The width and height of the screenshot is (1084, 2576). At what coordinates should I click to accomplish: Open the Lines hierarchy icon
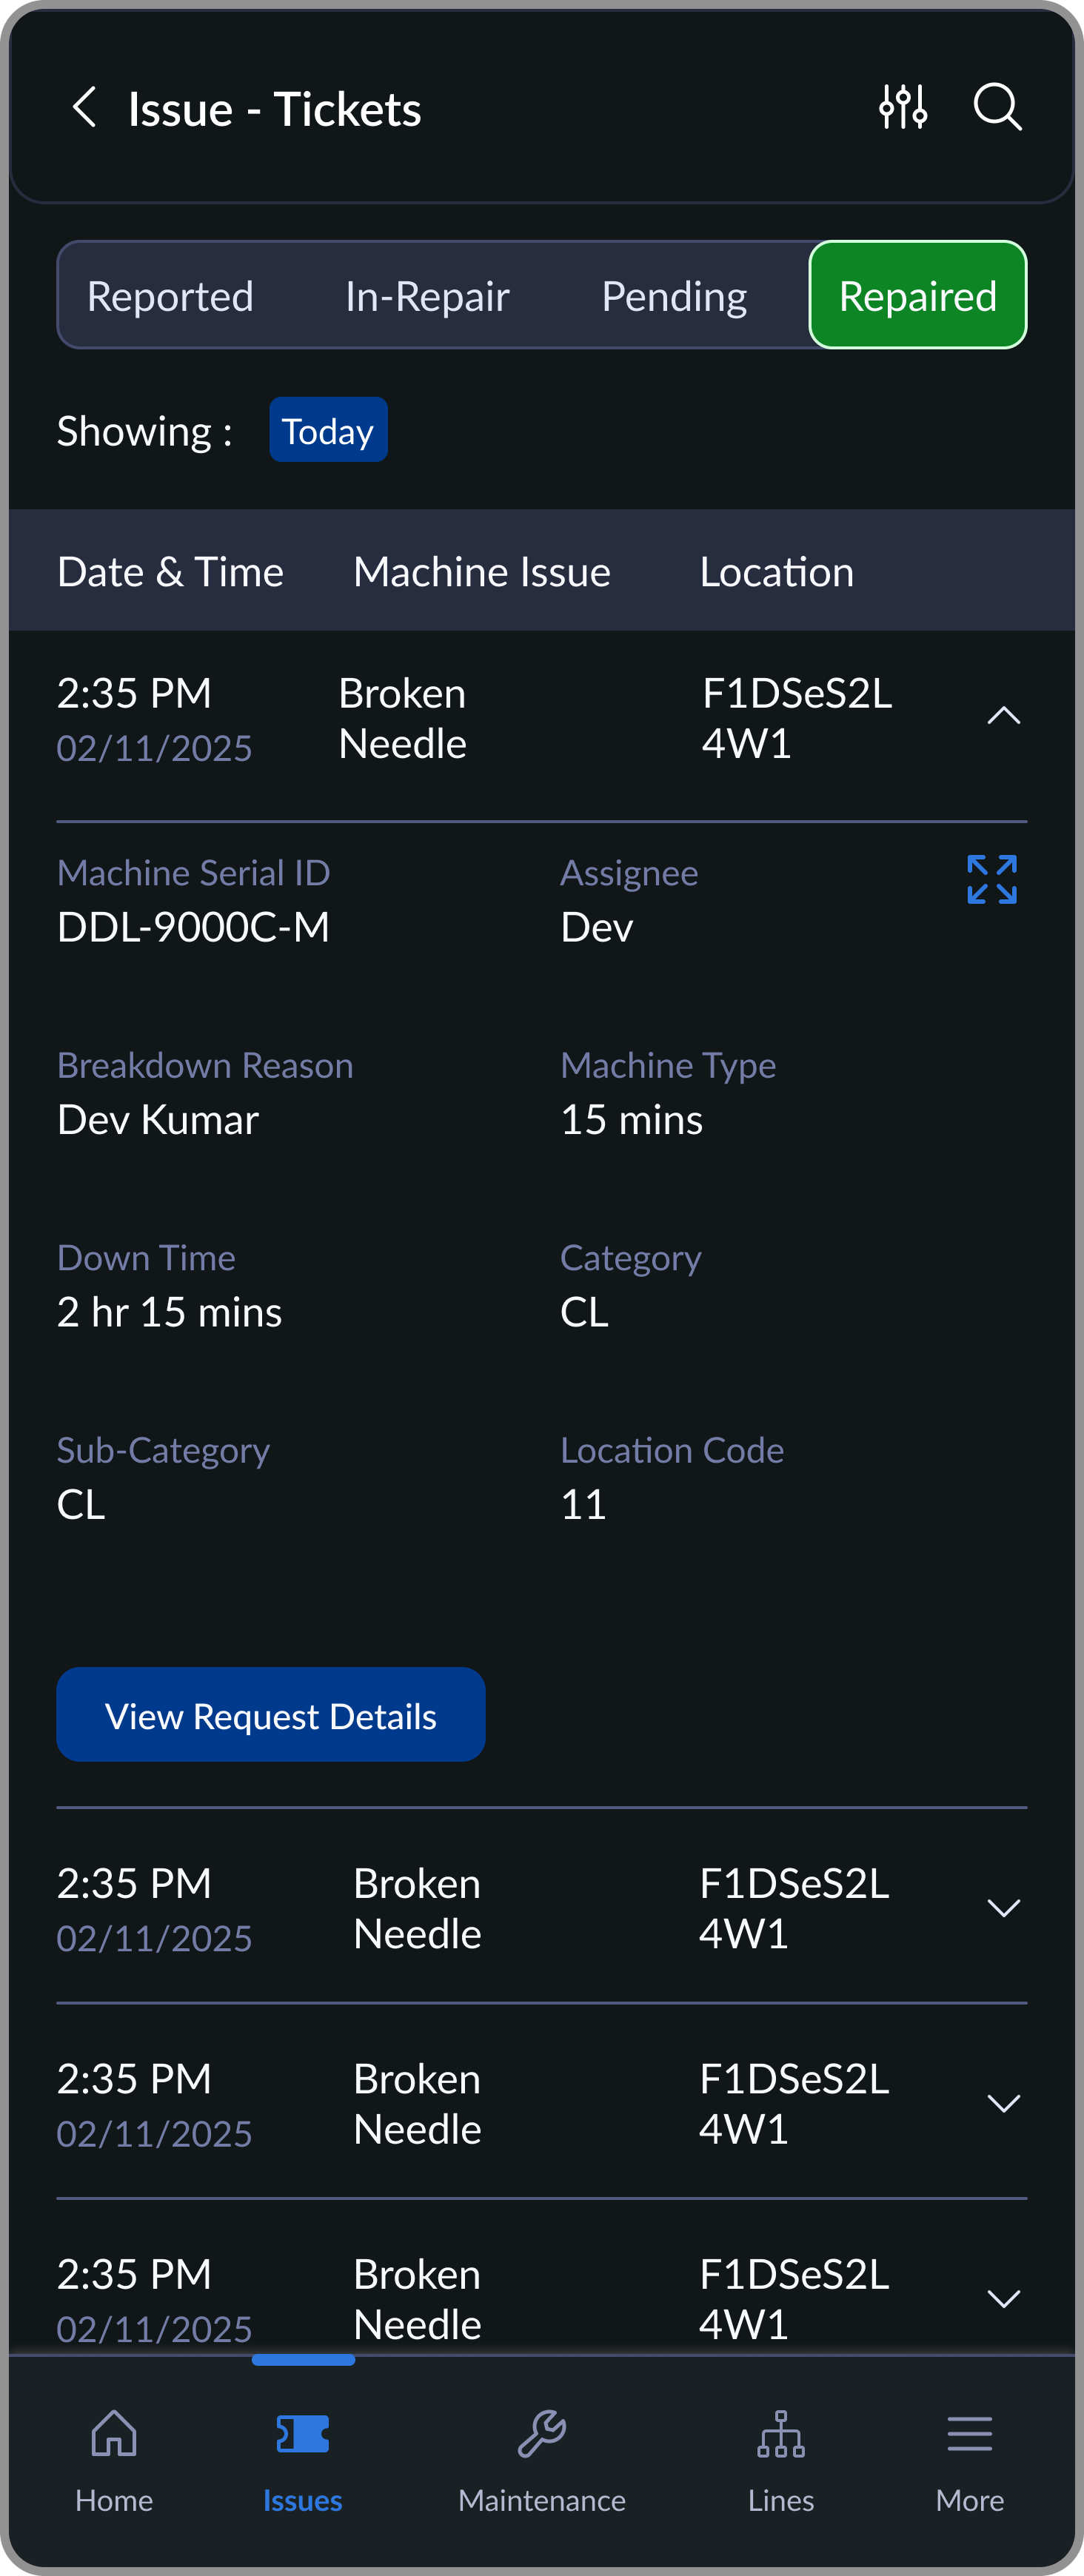(x=781, y=2434)
